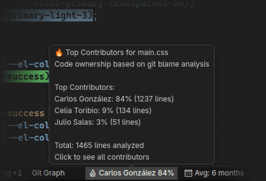Click the fire emoji in tooltip header
Viewport: 266px width, 181px height.
point(59,53)
